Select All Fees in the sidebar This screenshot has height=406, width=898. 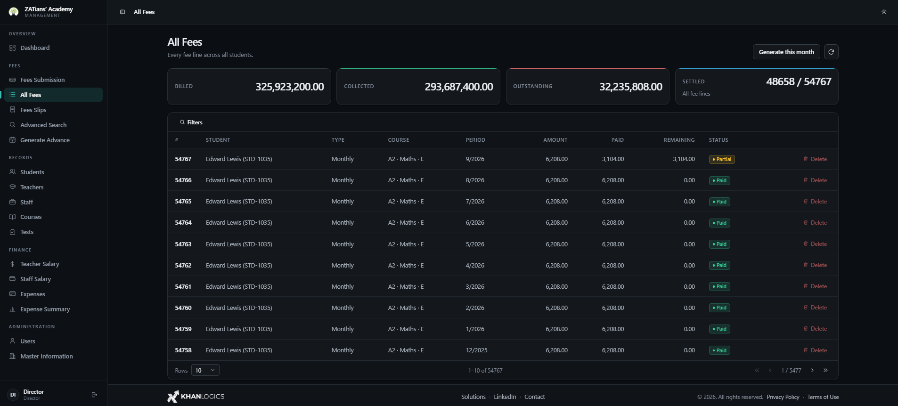point(53,95)
